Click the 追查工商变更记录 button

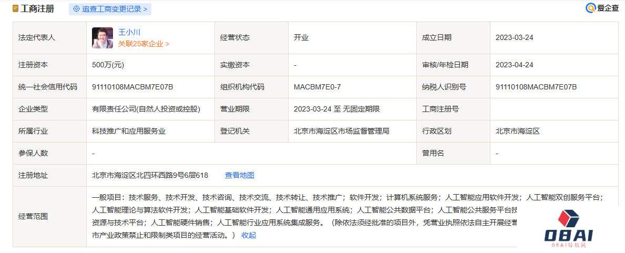(x=110, y=9)
